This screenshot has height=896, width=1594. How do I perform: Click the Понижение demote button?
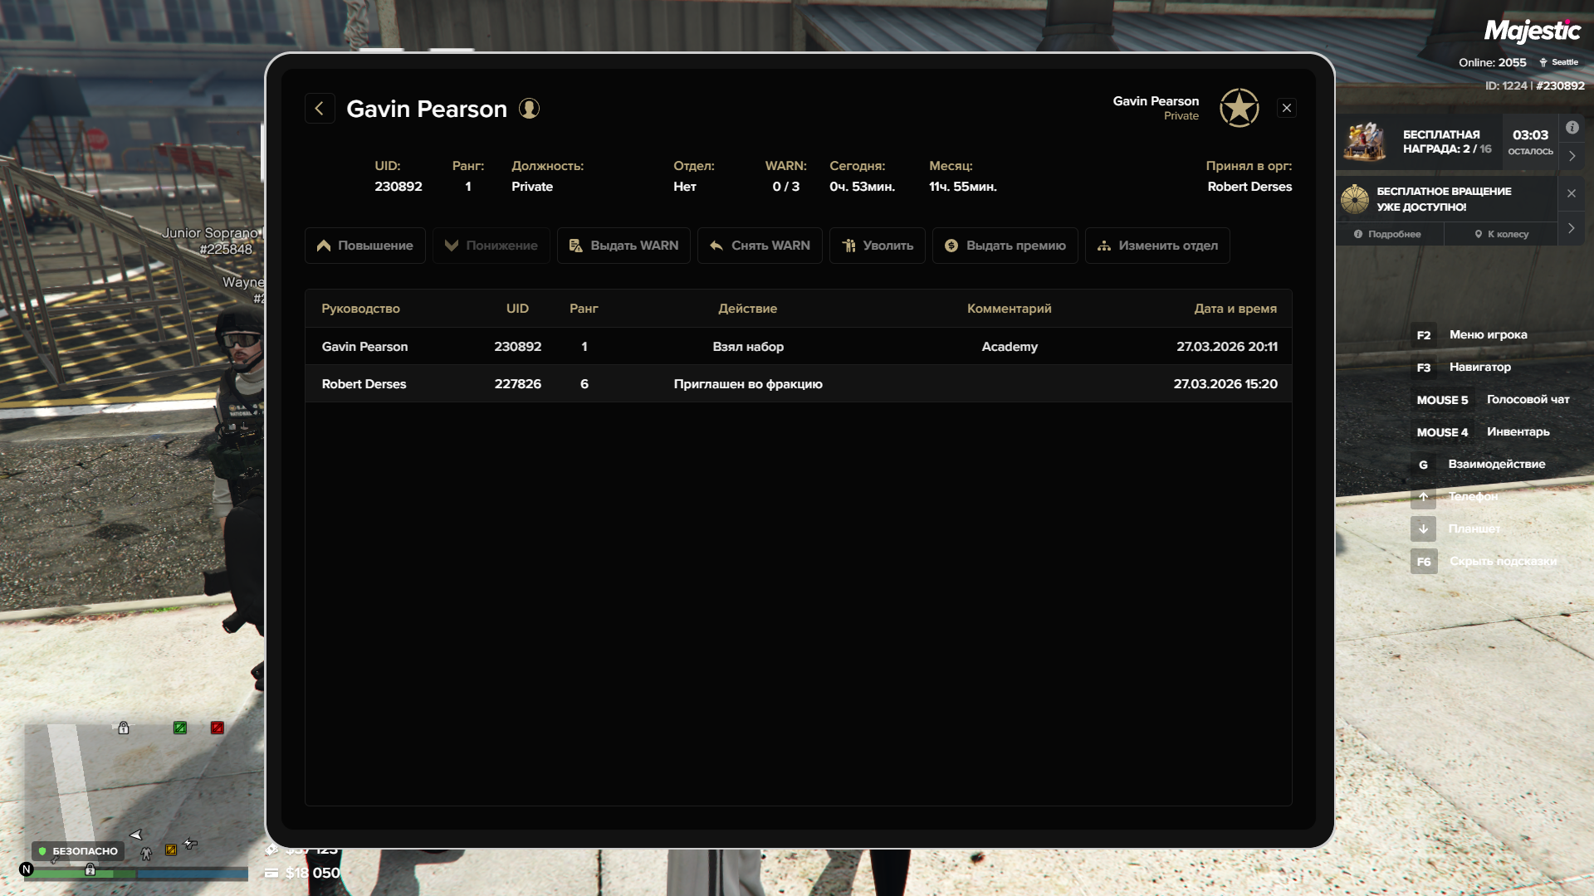click(x=491, y=246)
